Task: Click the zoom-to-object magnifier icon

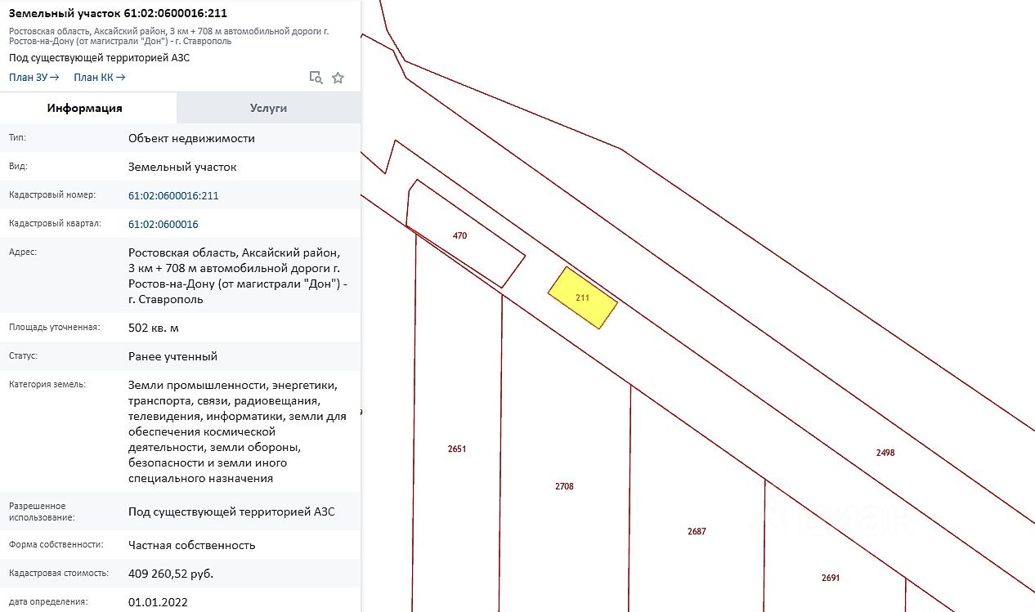Action: point(316,78)
